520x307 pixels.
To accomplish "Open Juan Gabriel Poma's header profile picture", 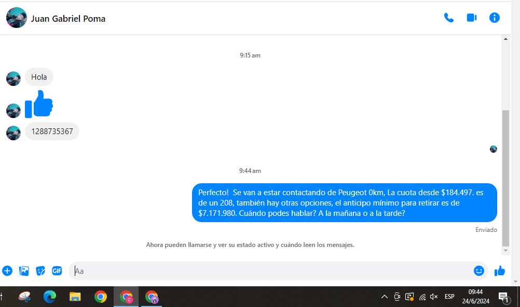I will 16,18.
